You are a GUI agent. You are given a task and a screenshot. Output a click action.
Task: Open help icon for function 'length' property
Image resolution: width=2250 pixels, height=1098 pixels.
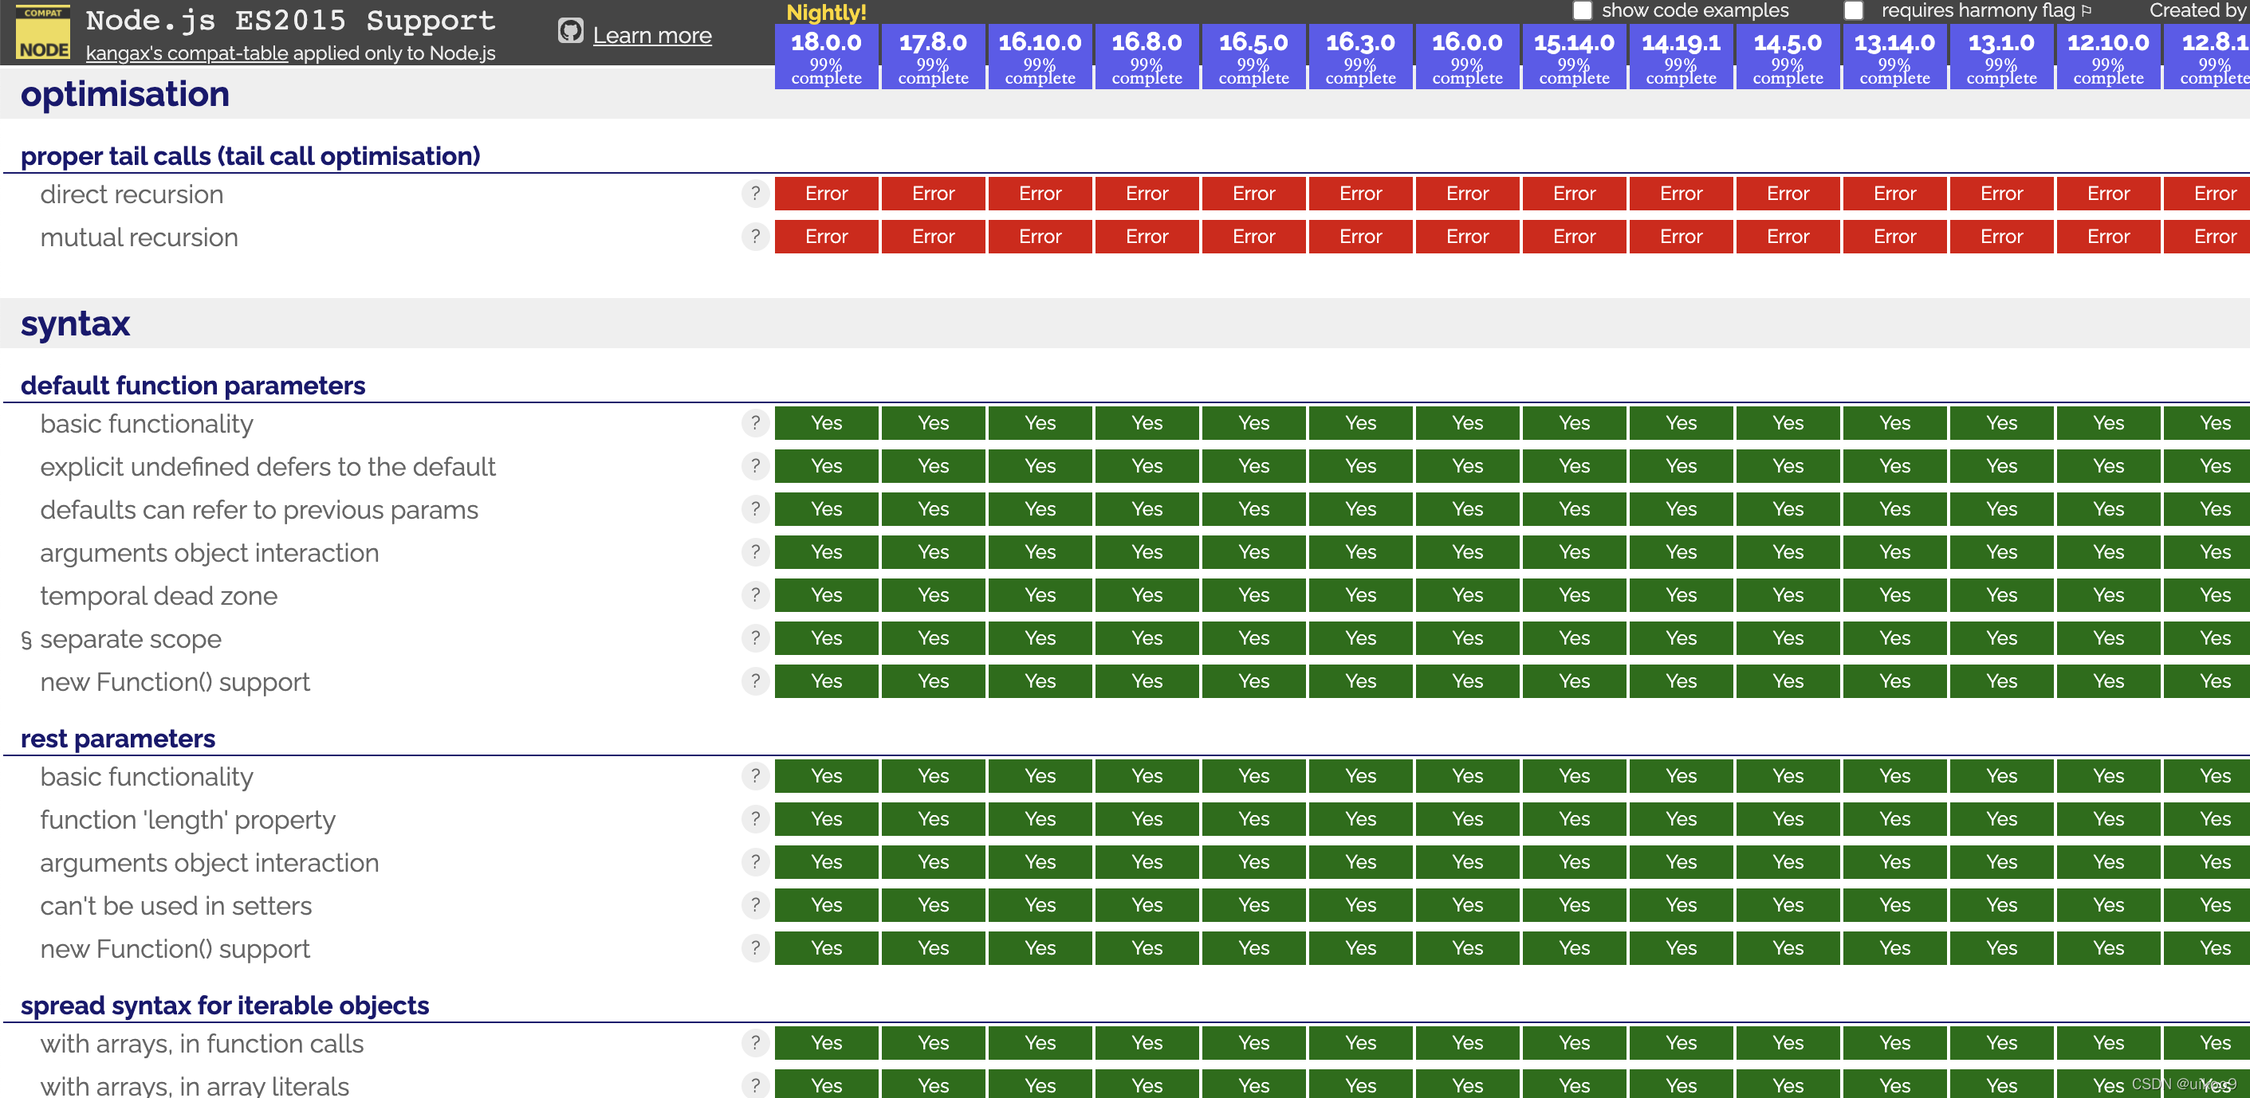point(755,818)
